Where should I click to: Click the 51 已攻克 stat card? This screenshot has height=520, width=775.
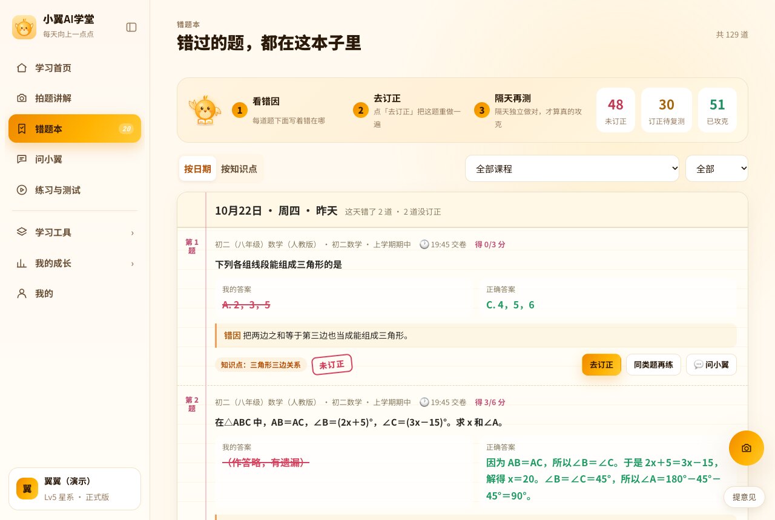click(717, 110)
